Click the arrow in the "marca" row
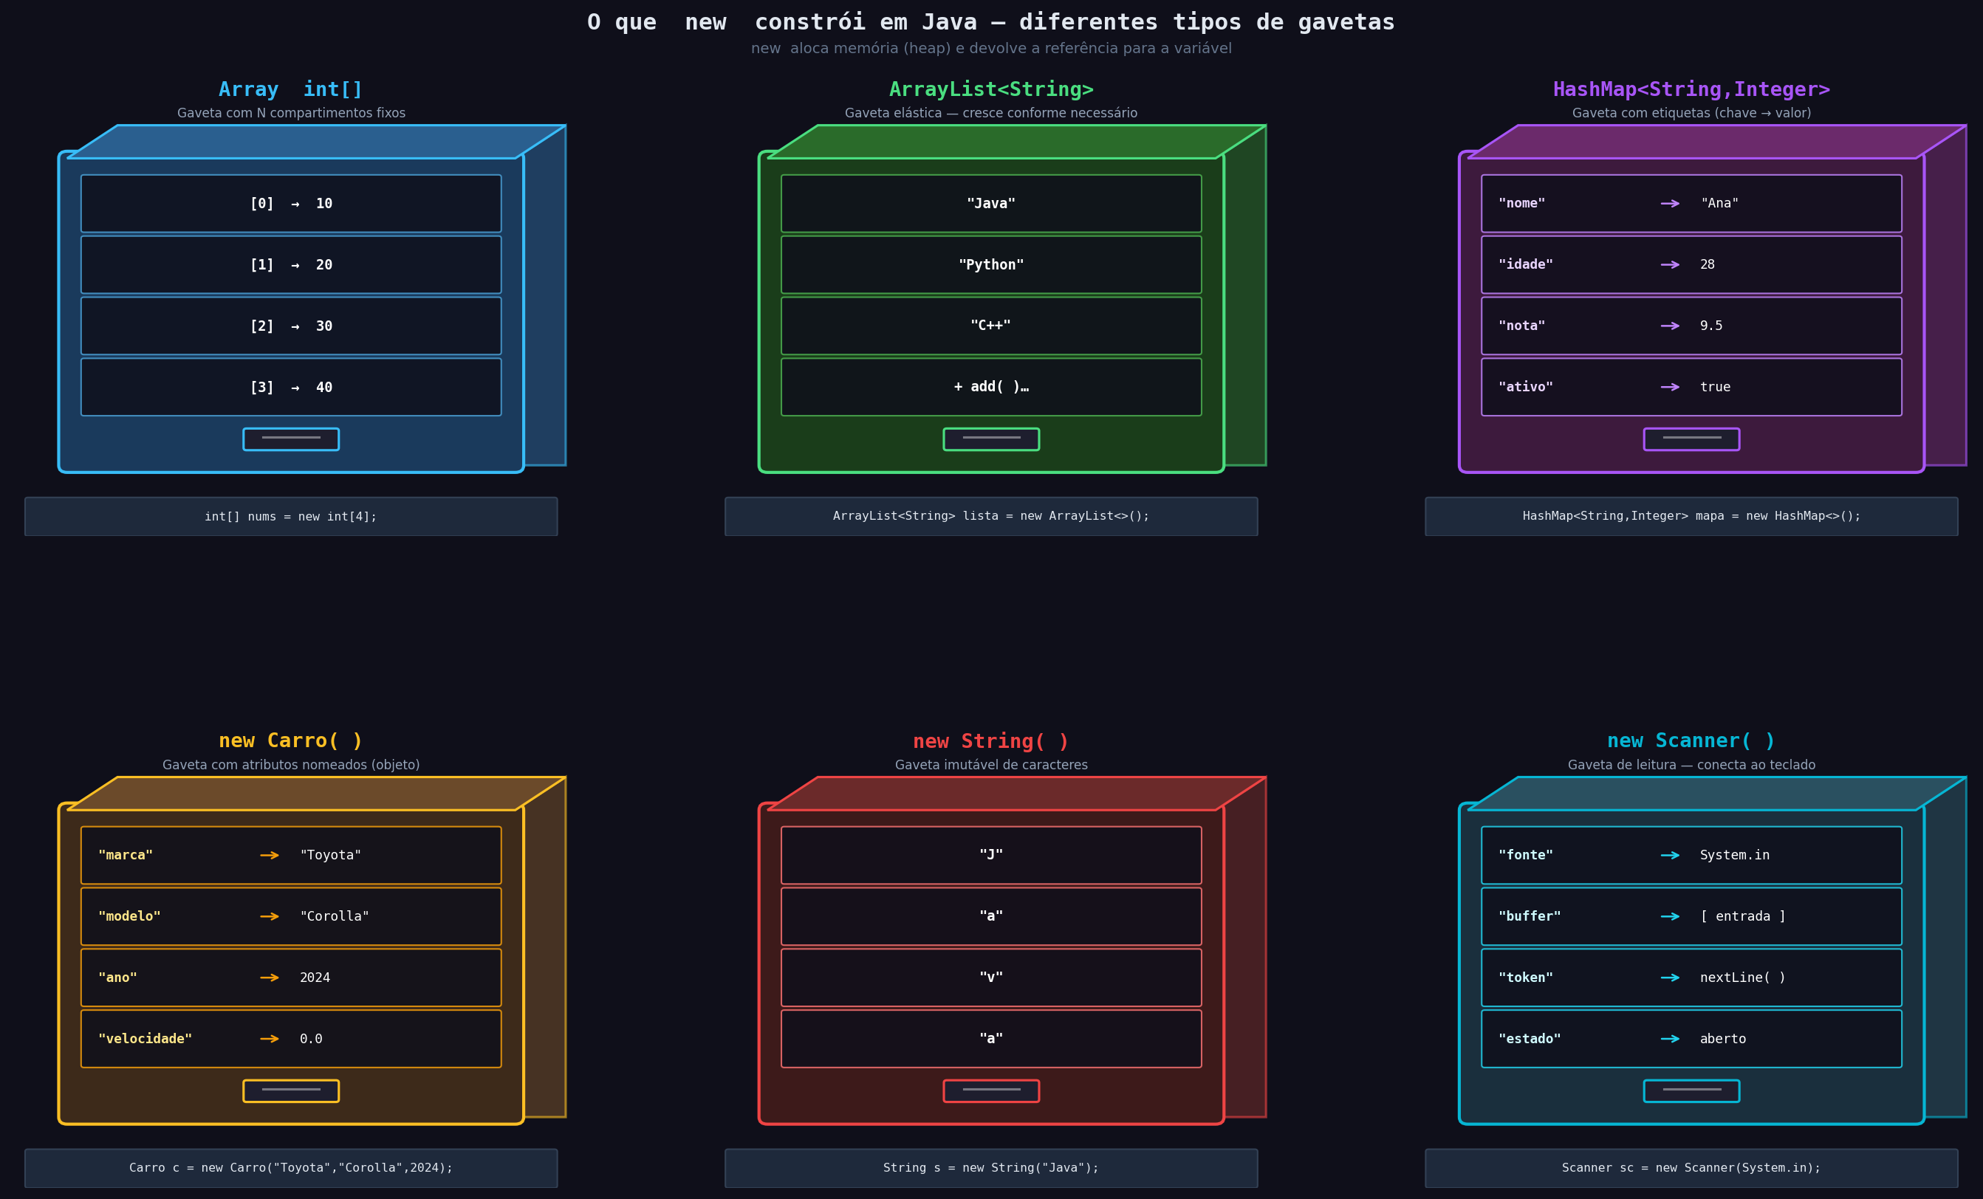The image size is (1983, 1199). pyautogui.click(x=270, y=856)
